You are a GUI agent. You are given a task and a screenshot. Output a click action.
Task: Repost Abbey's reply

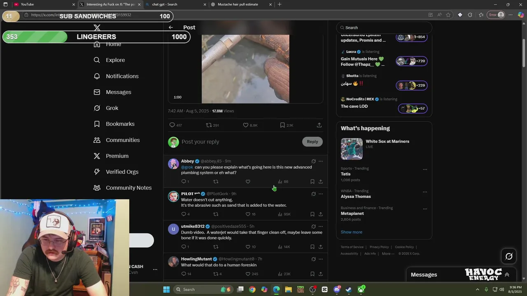tap(216, 181)
